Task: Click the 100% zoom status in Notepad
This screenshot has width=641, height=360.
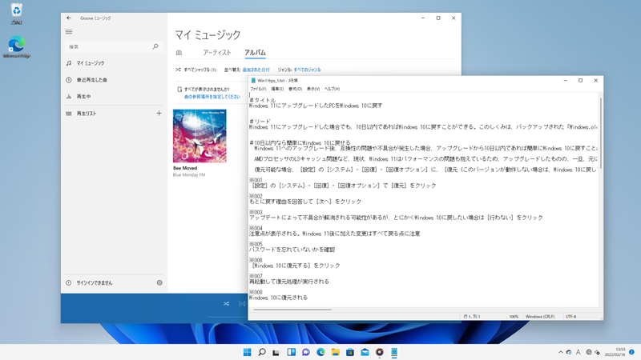Action: (x=514, y=316)
